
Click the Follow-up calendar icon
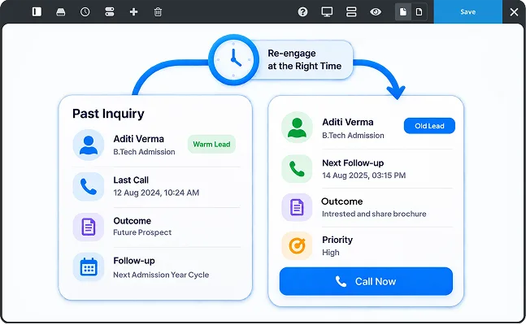pos(89,267)
